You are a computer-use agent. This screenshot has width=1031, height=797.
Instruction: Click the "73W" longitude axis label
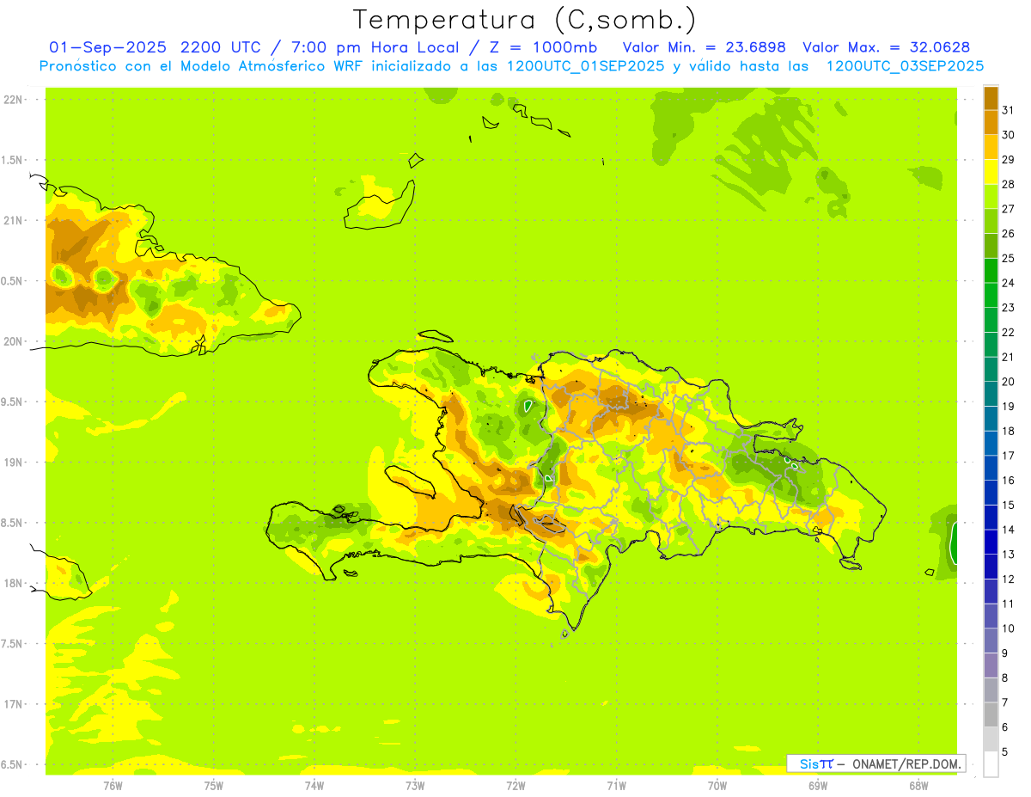pos(415,785)
